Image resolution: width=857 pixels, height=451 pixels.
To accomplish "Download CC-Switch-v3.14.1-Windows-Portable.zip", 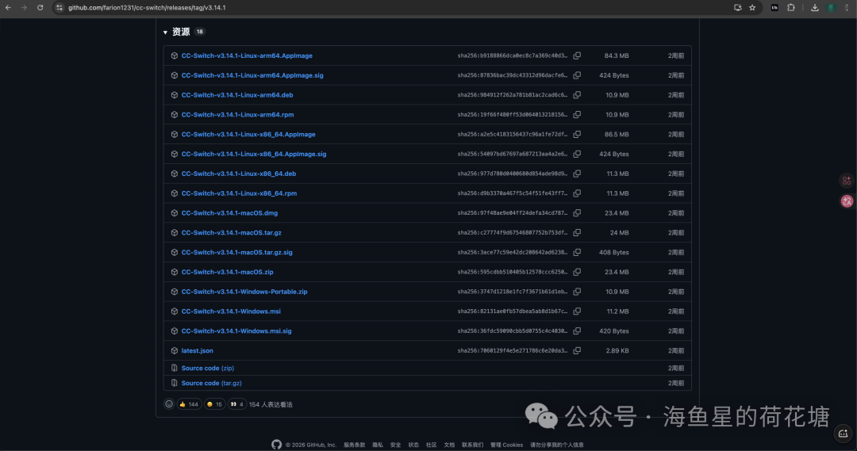I will 244,292.
